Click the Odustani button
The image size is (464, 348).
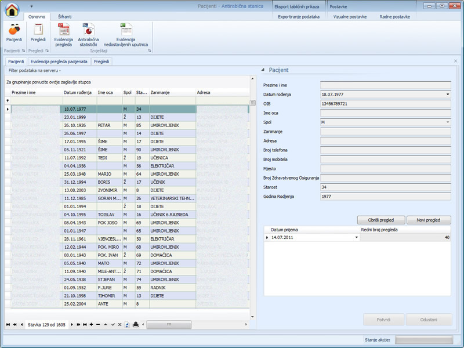429,320
